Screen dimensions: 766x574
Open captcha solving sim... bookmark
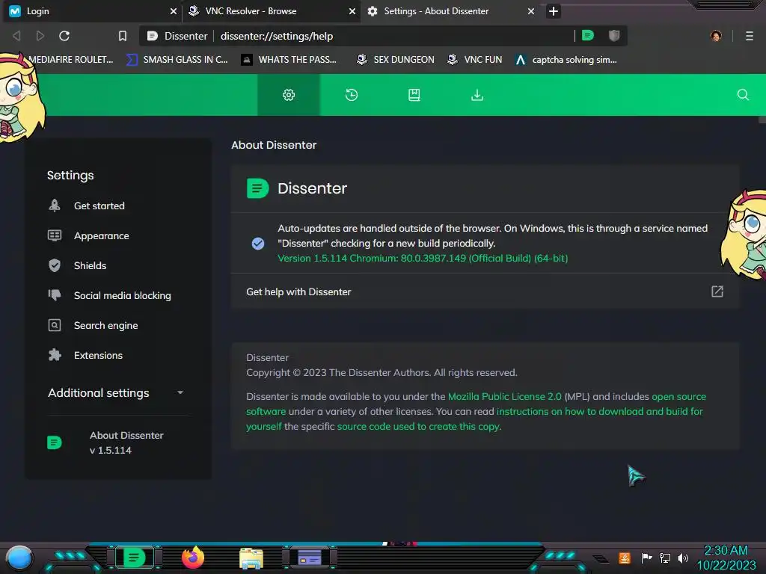[x=566, y=60]
